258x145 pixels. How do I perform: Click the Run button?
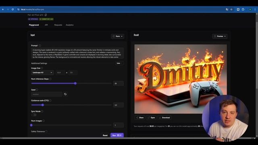[117, 135]
